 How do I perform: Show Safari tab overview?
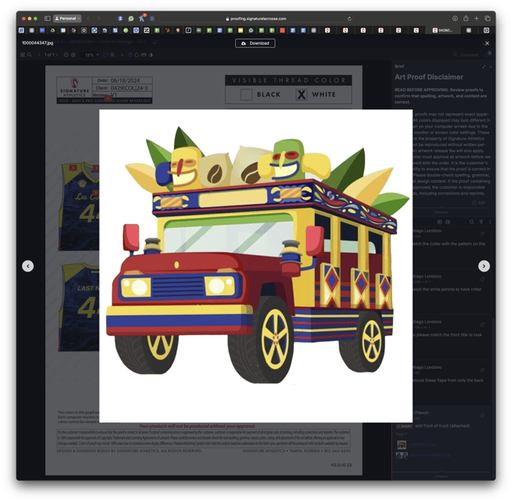(x=487, y=19)
